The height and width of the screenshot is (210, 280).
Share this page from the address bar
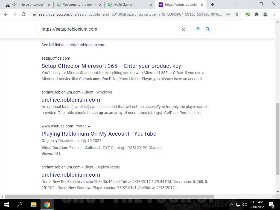click(228, 14)
